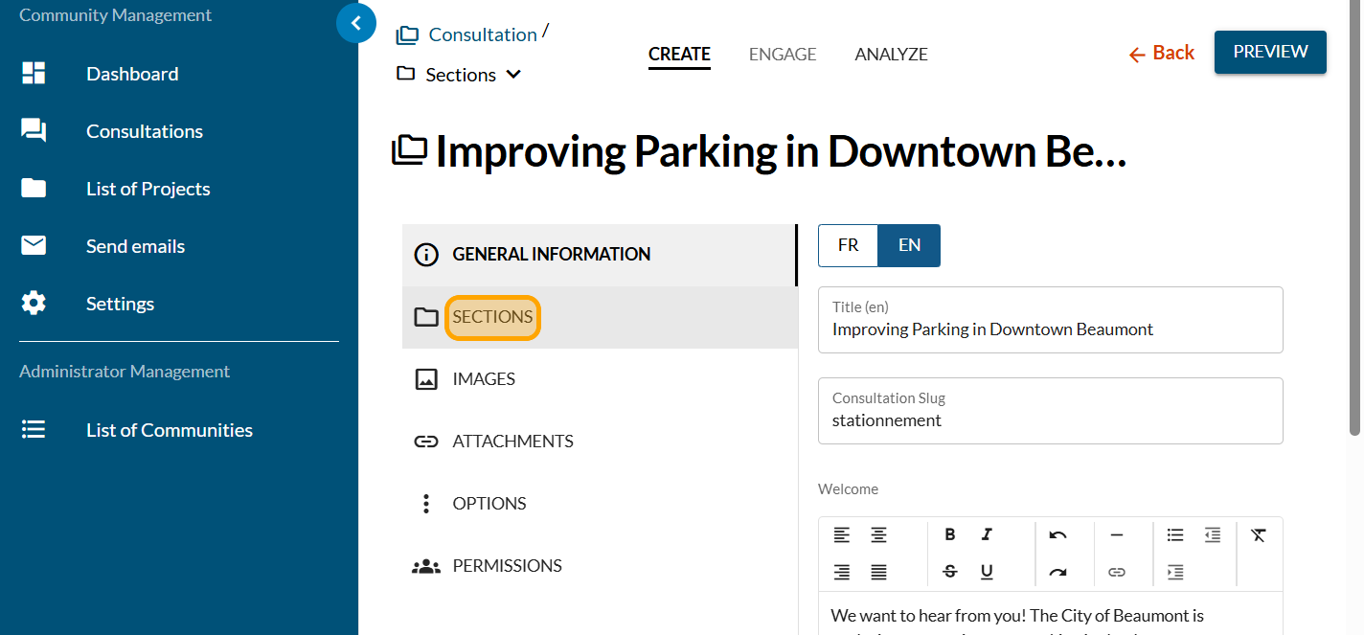Apply italic formatting in the editor

click(x=987, y=534)
